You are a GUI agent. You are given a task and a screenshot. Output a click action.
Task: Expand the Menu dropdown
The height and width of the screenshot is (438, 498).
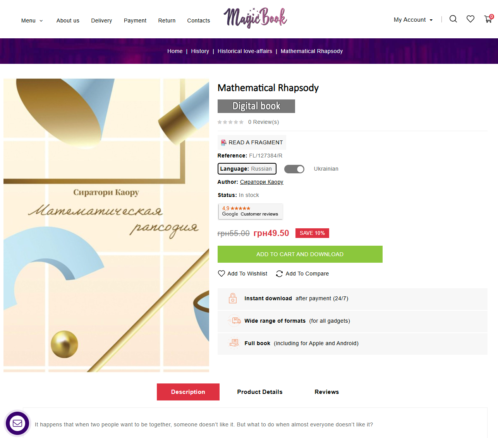[32, 21]
